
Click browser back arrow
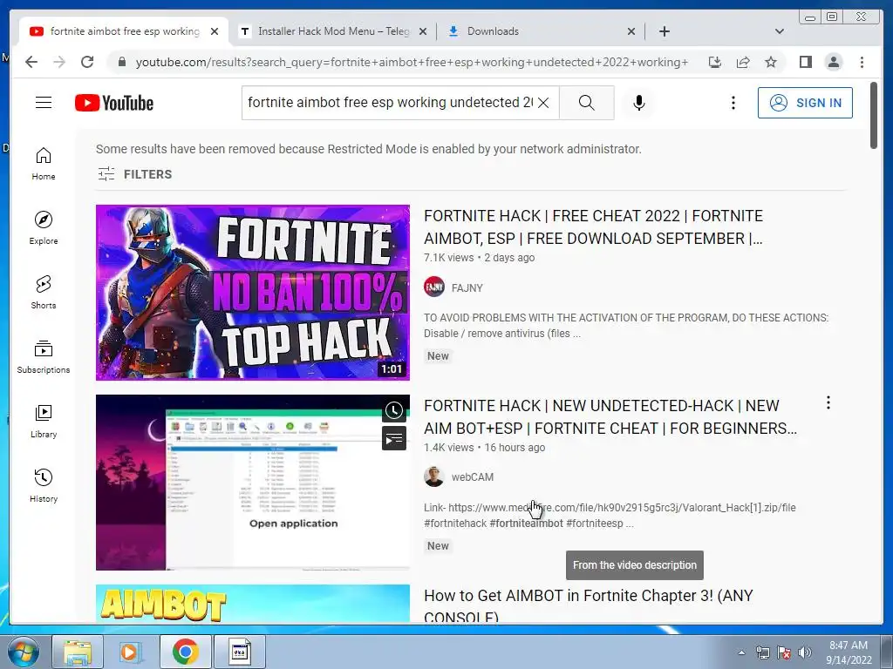[x=31, y=62]
